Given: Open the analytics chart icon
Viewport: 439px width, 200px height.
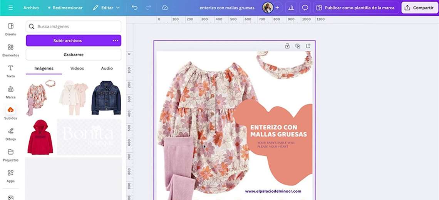Looking at the screenshot, I should [x=291, y=8].
